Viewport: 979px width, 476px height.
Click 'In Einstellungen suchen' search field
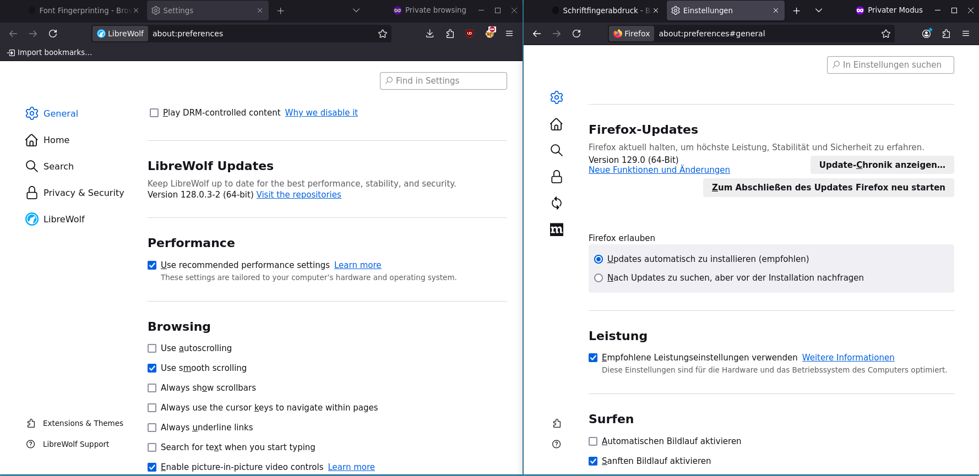(x=890, y=64)
